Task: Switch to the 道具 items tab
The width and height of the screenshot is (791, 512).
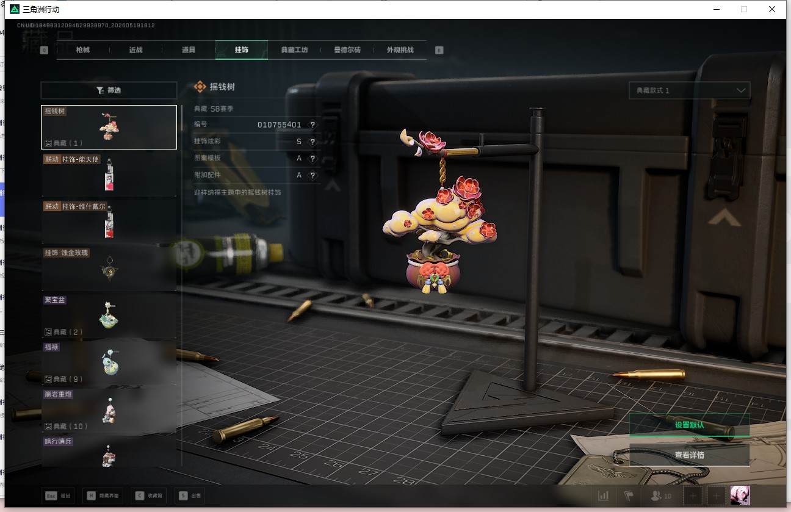Action: tap(189, 50)
